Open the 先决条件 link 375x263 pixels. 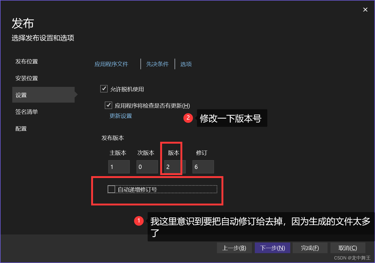158,64
